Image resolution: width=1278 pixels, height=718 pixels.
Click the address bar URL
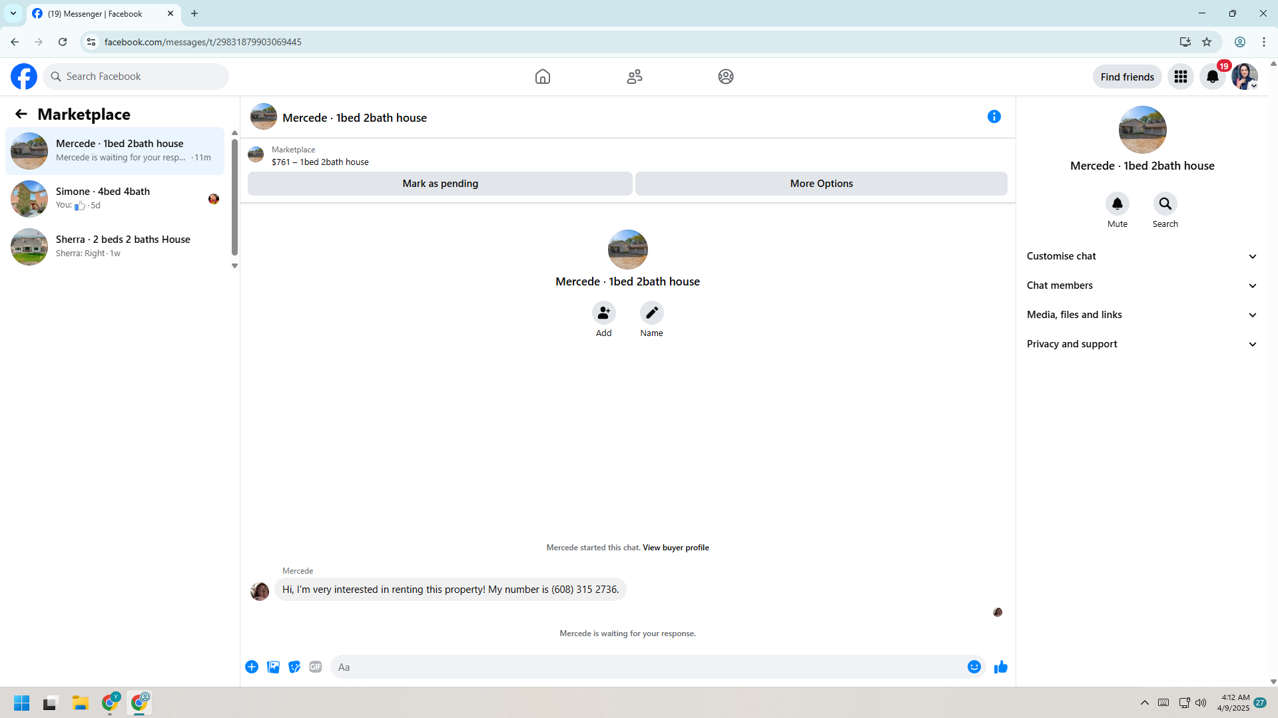(202, 42)
